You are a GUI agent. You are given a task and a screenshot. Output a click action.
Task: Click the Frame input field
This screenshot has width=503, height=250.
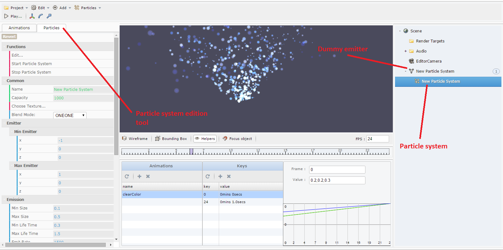[337, 169]
